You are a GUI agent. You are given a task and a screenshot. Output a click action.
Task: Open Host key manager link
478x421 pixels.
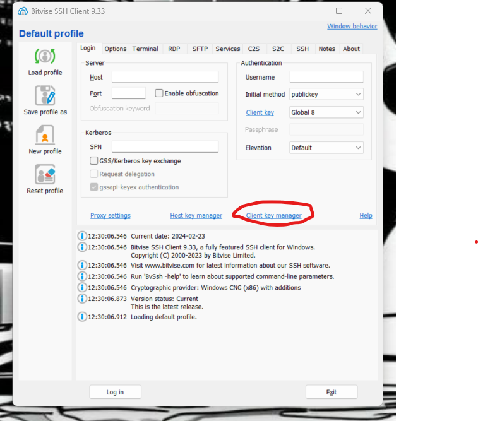(x=196, y=216)
